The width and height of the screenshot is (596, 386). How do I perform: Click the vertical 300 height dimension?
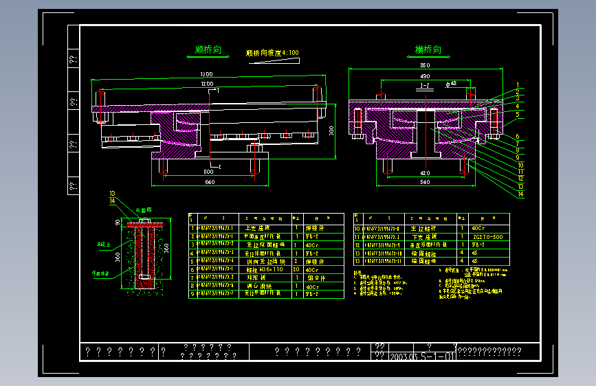point(331,130)
